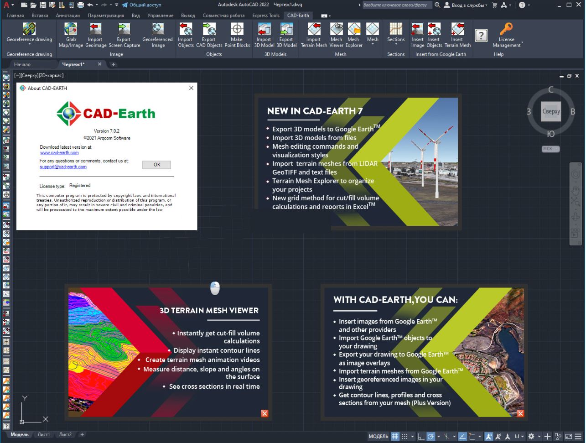
Task: Open the License Management dropdown
Action: click(522, 45)
